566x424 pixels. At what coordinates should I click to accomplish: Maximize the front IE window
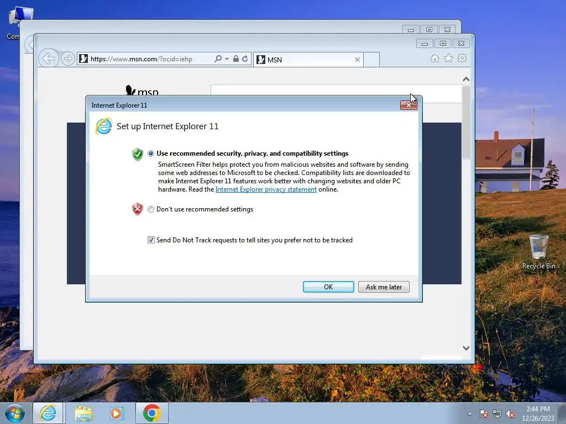tap(443, 44)
